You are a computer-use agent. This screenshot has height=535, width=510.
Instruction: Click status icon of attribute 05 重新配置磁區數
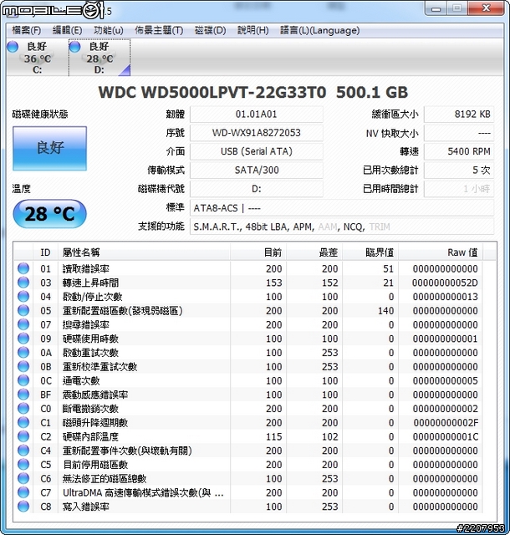(23, 310)
